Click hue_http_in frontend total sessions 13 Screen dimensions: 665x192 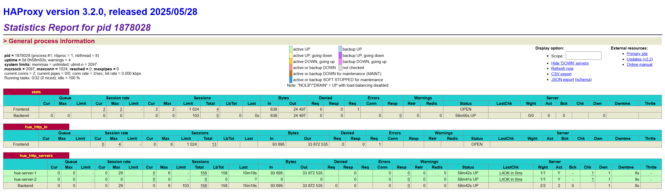pos(214,144)
